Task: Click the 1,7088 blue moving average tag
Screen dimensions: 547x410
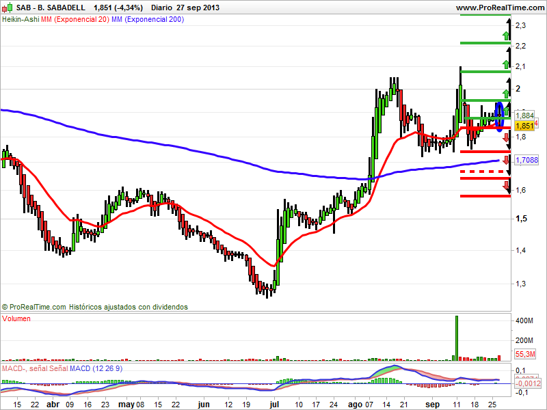Action: [526, 160]
